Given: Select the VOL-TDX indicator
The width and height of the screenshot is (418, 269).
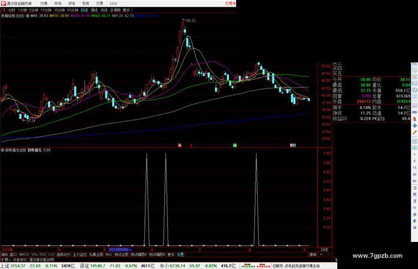Looking at the screenshot, I should (x=39, y=255).
